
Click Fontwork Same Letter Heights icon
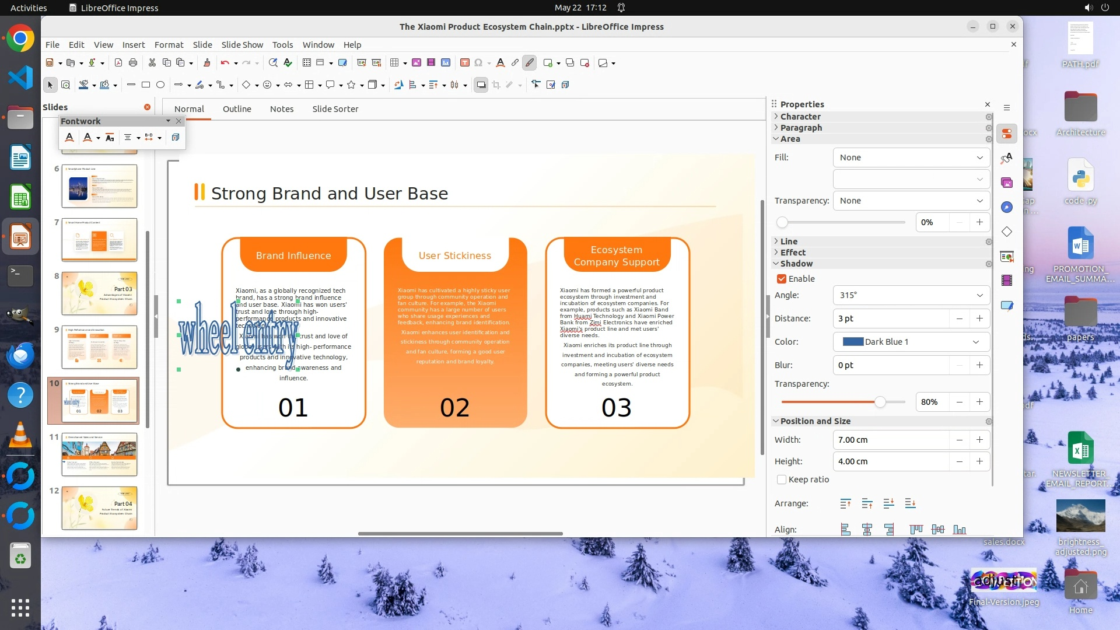pyautogui.click(x=110, y=138)
